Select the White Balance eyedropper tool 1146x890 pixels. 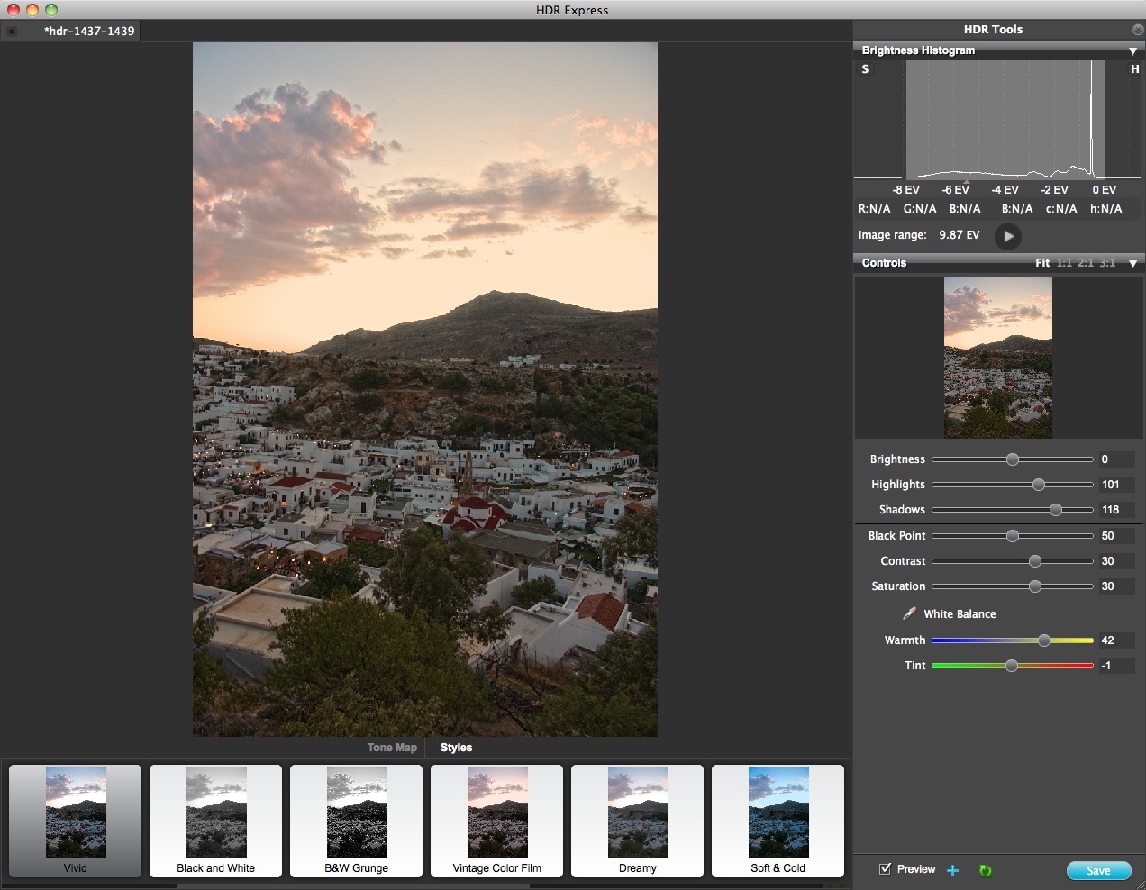click(x=910, y=613)
